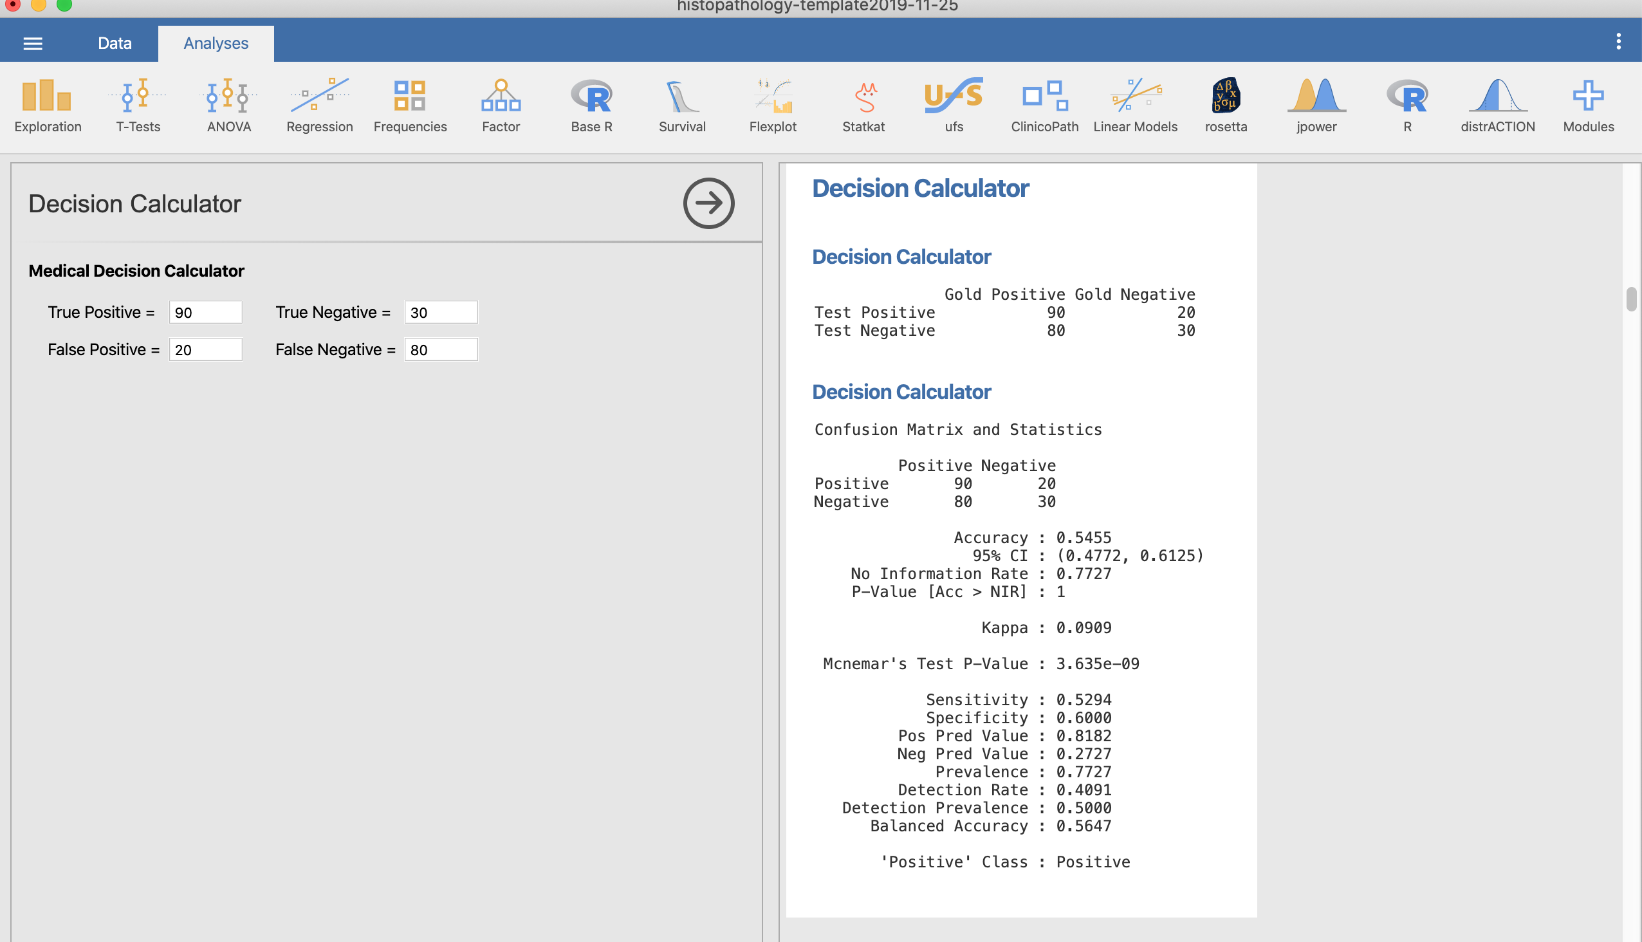
Task: Select the Analyses tab
Action: (x=216, y=43)
